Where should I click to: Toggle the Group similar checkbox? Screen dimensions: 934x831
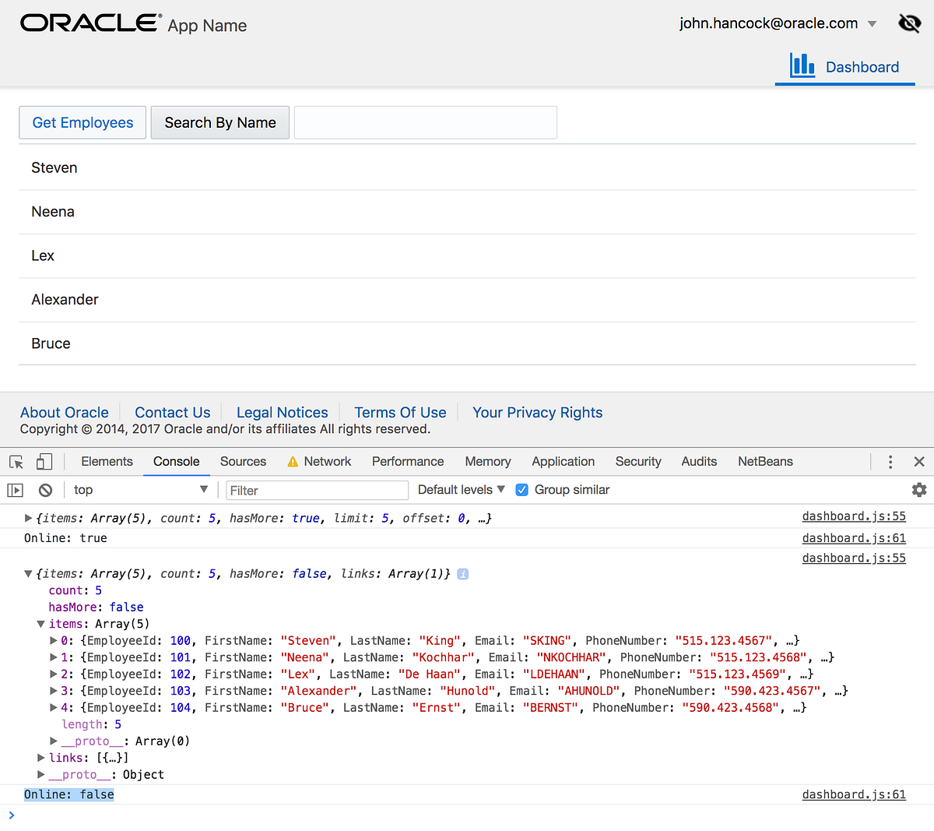click(521, 490)
